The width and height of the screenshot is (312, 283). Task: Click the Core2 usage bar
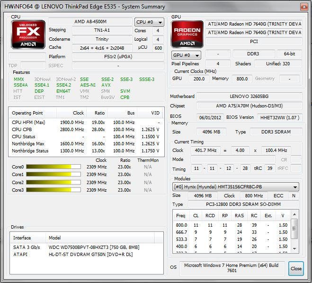pyautogui.click(x=53, y=182)
